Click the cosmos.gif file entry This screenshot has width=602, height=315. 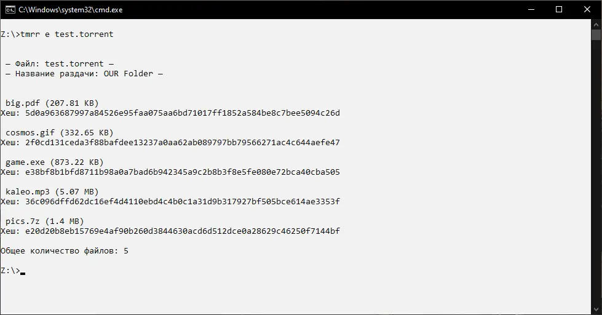(x=60, y=132)
